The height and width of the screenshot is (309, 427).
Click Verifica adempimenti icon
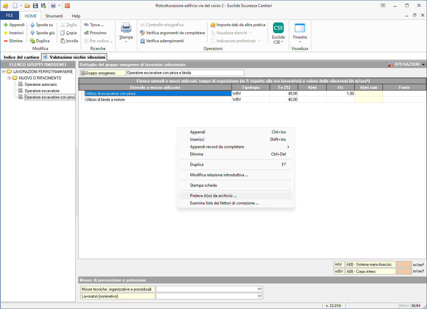click(143, 41)
